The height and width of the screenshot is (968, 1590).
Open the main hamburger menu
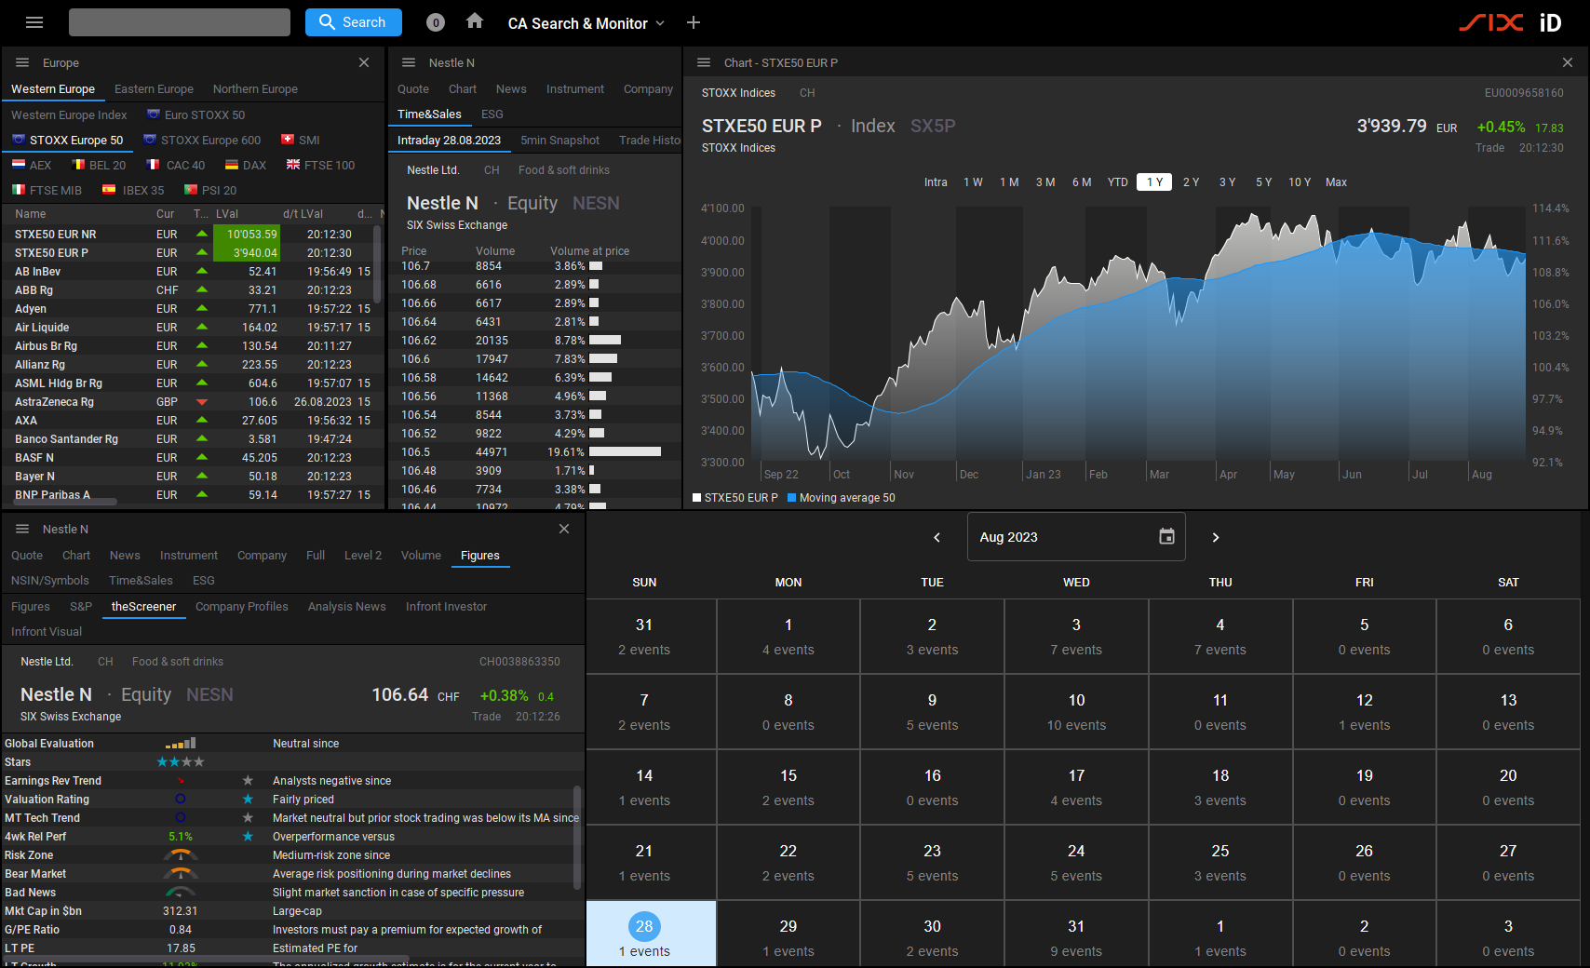[34, 22]
